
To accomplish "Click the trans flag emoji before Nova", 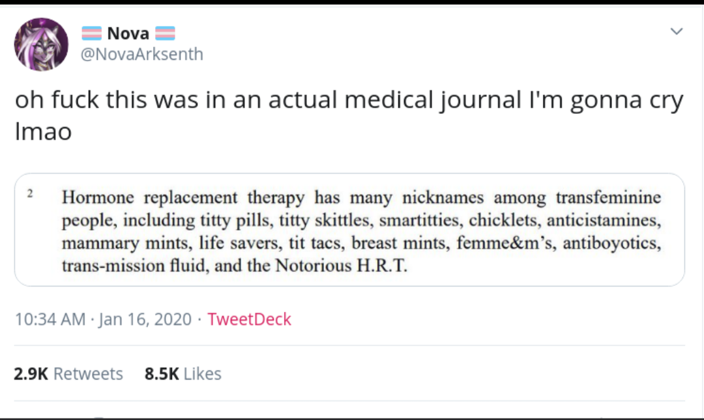I will click(92, 34).
